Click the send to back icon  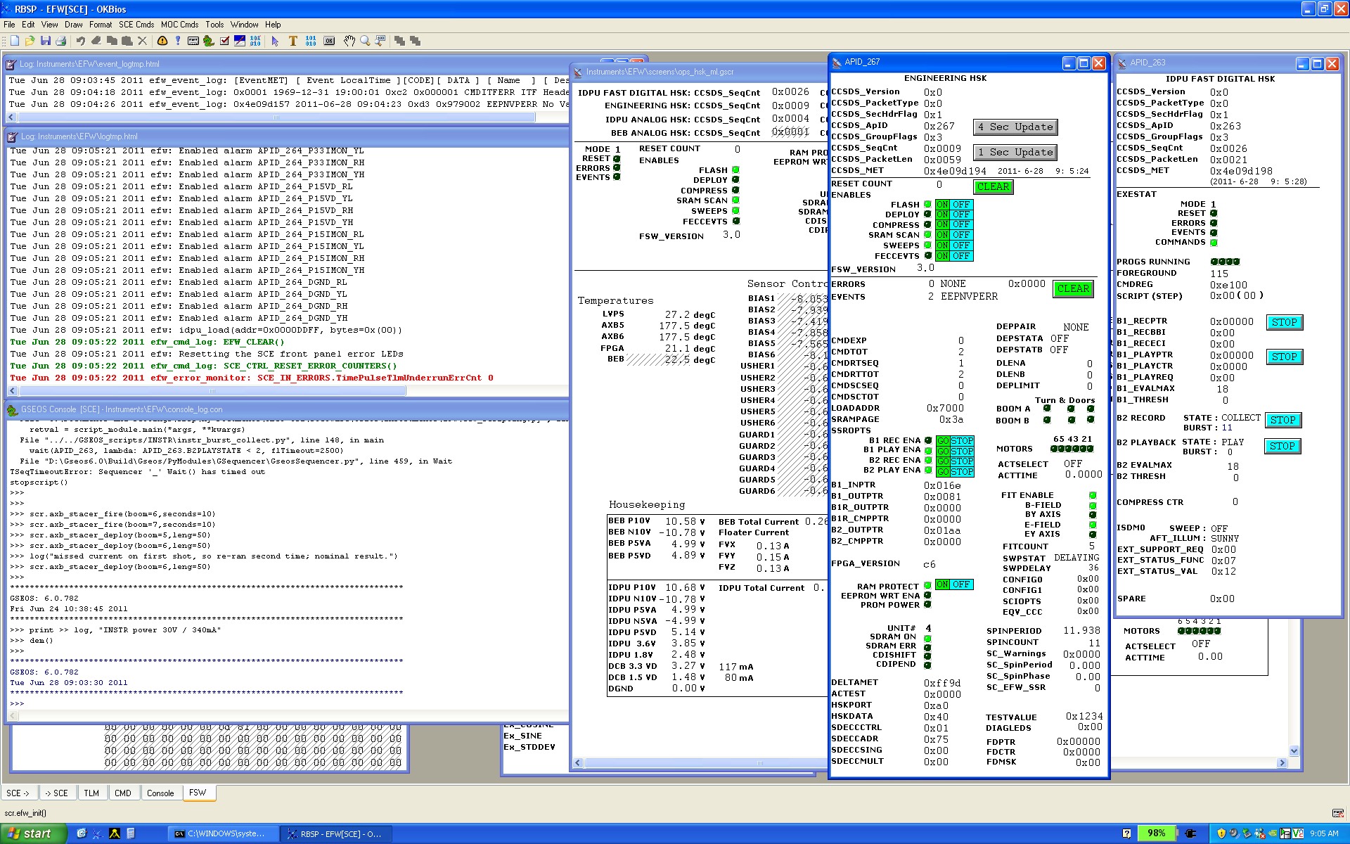point(415,41)
